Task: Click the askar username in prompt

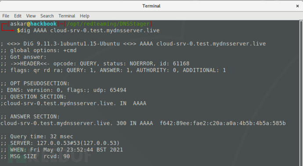Action: point(18,24)
